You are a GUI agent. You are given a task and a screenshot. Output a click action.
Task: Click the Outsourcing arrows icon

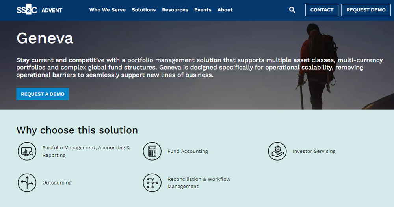27,183
